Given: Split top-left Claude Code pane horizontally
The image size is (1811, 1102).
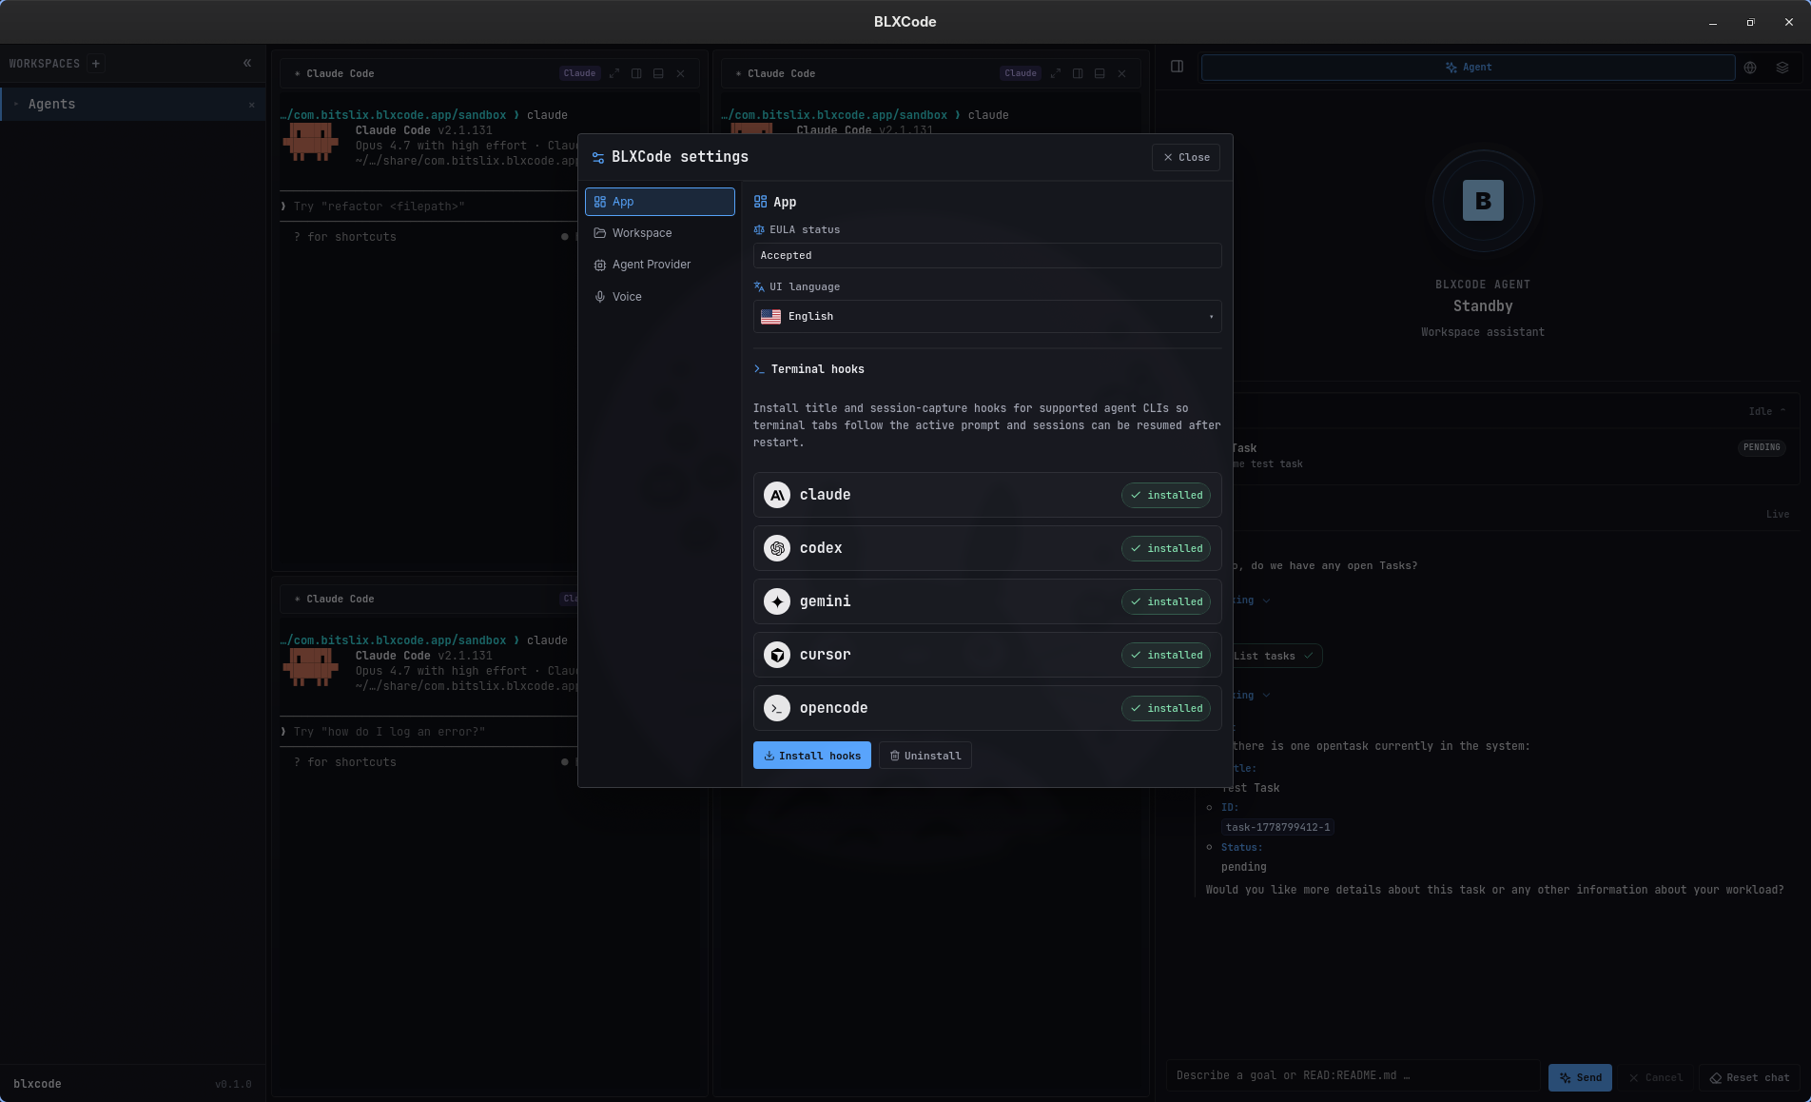Looking at the screenshot, I should pyautogui.click(x=658, y=73).
